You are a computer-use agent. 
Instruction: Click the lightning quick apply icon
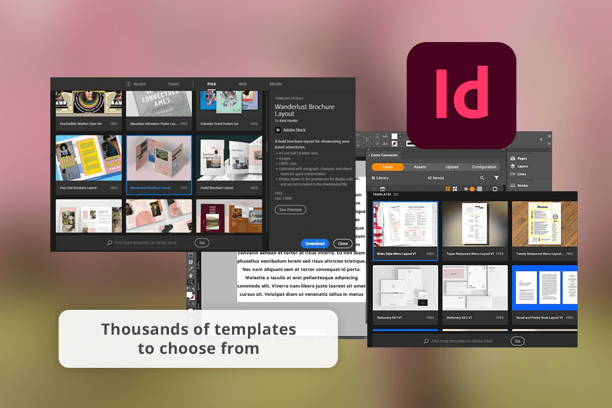[541, 139]
